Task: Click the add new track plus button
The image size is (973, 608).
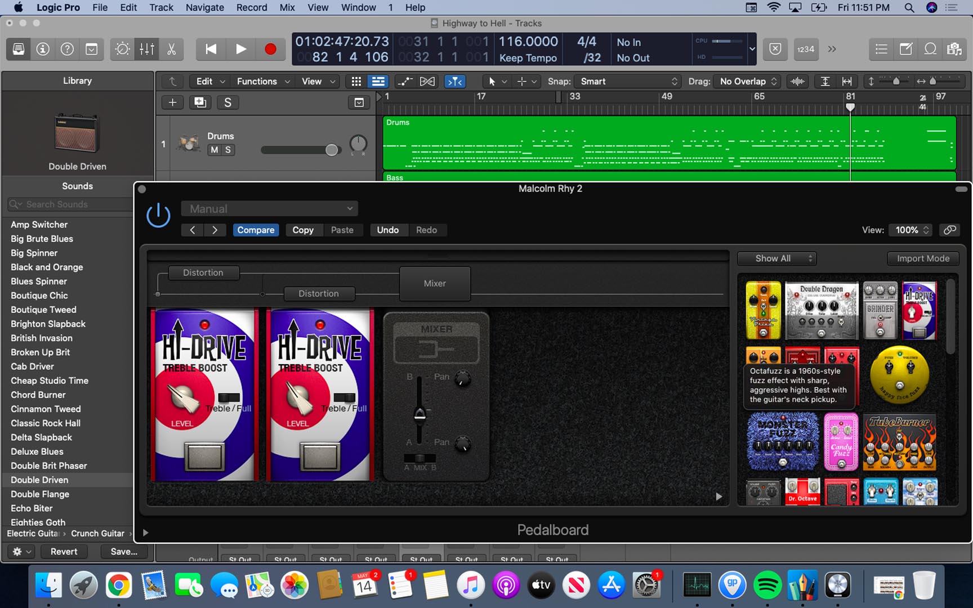Action: [173, 102]
